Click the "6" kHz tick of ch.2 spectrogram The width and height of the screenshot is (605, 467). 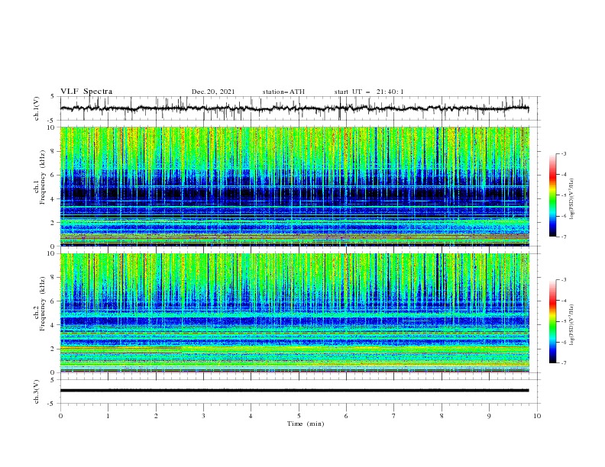pos(53,301)
